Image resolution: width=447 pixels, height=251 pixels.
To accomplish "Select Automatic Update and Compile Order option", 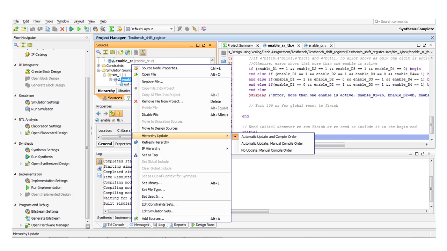I will click(269, 137).
